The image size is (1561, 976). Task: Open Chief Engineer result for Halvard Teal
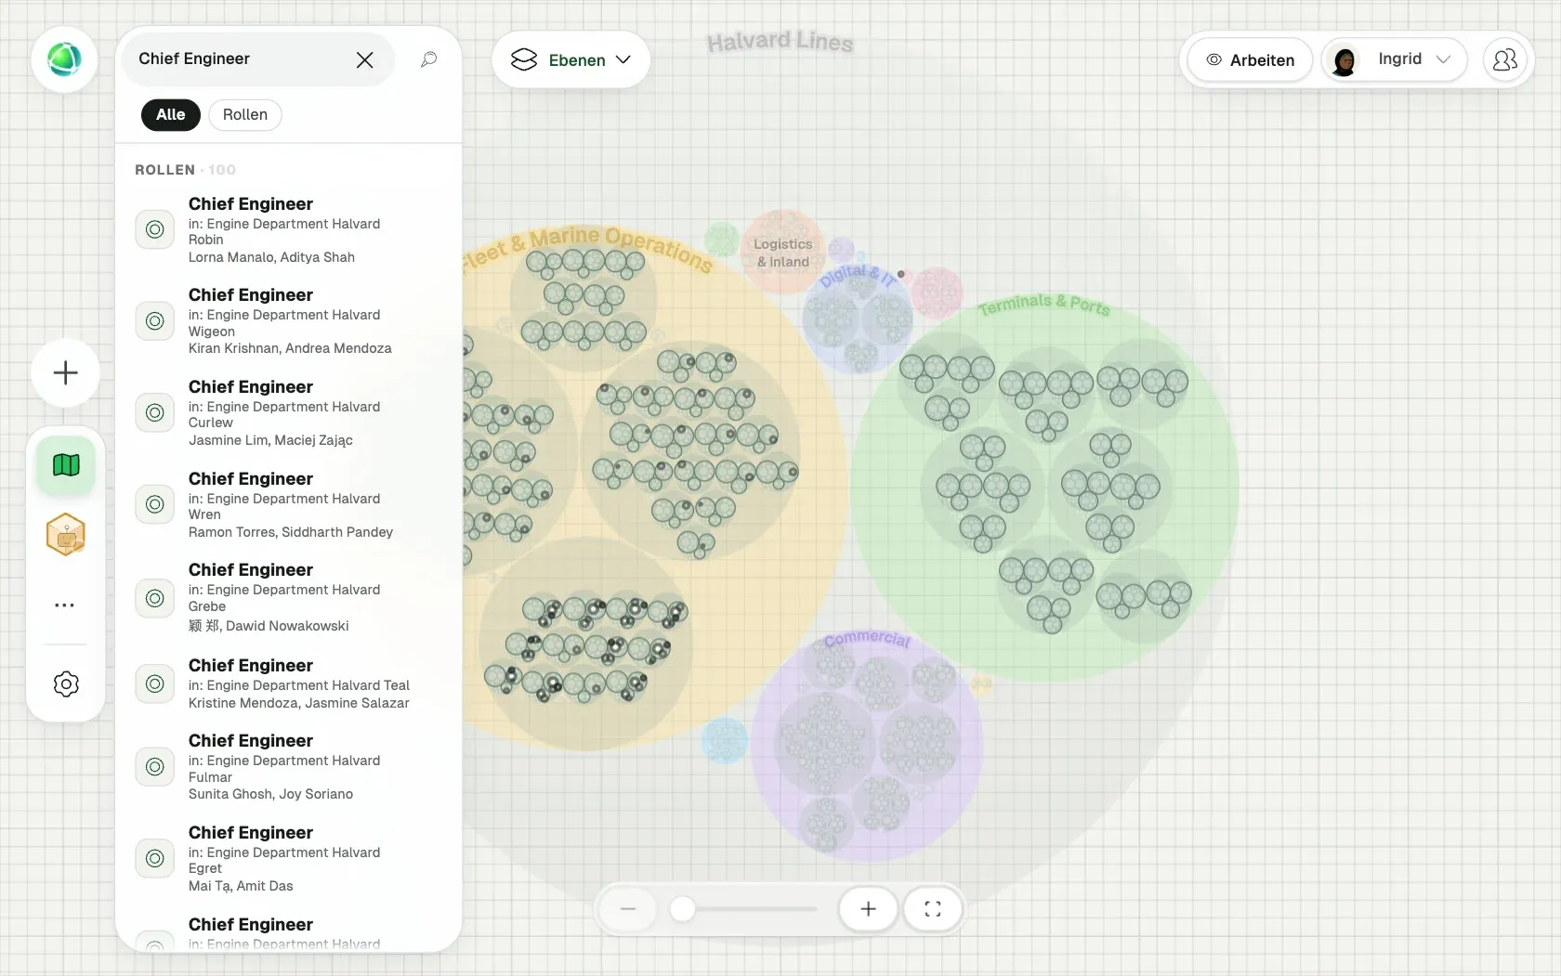(x=288, y=683)
